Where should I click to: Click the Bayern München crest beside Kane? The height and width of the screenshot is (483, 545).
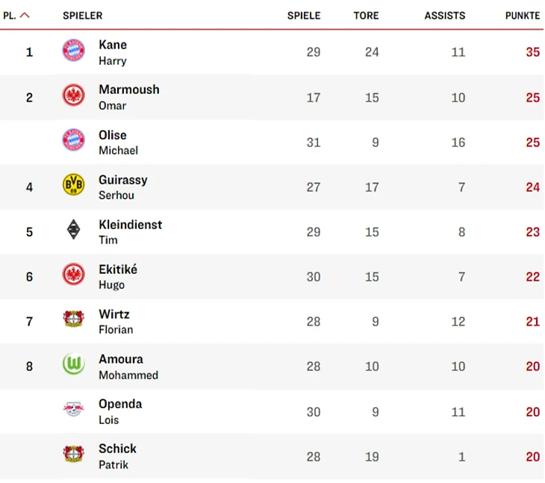tap(73, 52)
